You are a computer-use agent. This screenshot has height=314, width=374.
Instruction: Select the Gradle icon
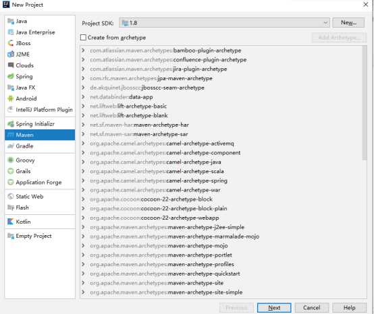click(x=11, y=146)
